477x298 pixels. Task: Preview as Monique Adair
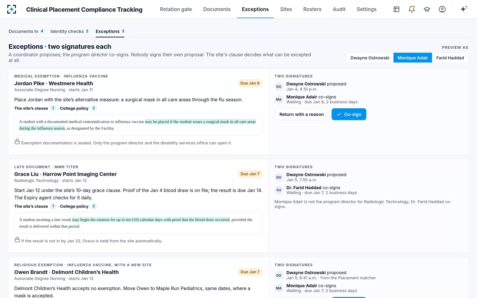tap(413, 58)
